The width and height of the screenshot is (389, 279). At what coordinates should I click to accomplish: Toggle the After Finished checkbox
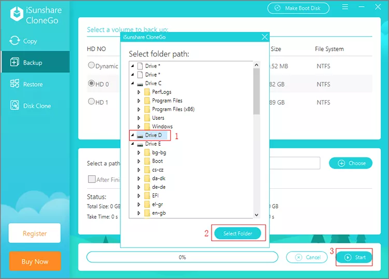pos(91,179)
